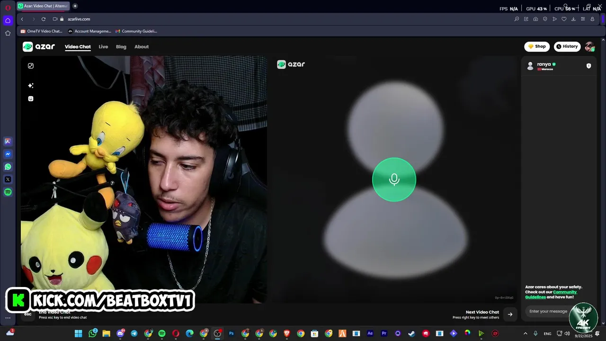Viewport: 606px width, 341px height.
Task: Open X (Twitter) in the sidebar
Action: [x=8, y=179]
